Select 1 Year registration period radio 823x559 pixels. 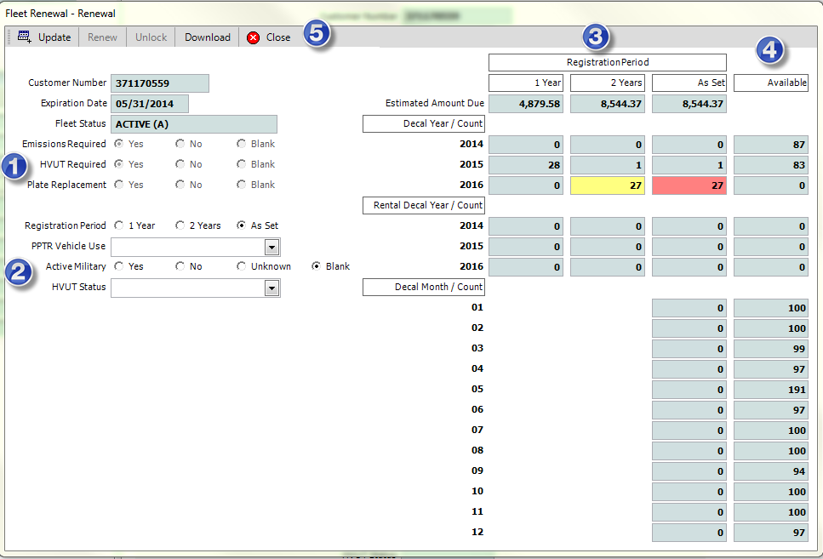click(x=118, y=225)
